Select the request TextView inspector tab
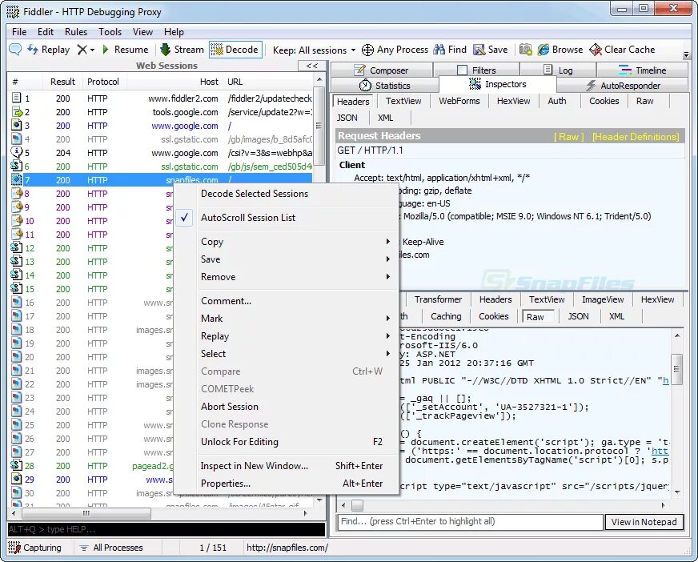 pos(403,101)
